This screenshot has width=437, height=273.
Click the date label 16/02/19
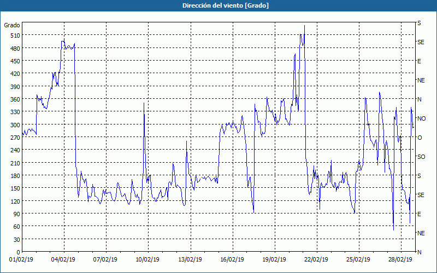[232, 260]
